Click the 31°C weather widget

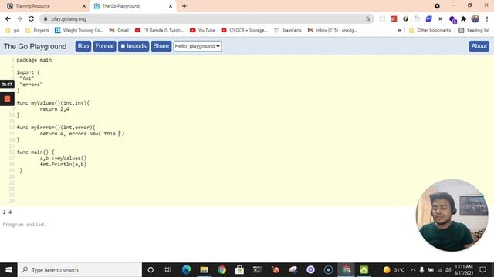coord(394,270)
